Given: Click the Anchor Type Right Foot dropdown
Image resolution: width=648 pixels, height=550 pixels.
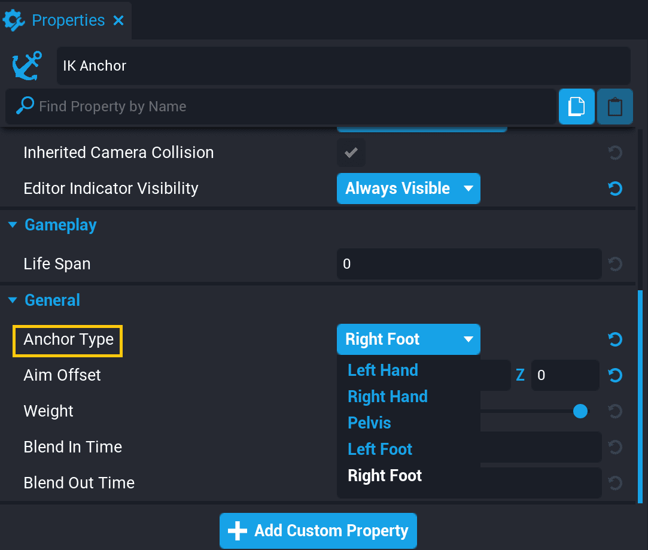Looking at the screenshot, I should [x=408, y=340].
